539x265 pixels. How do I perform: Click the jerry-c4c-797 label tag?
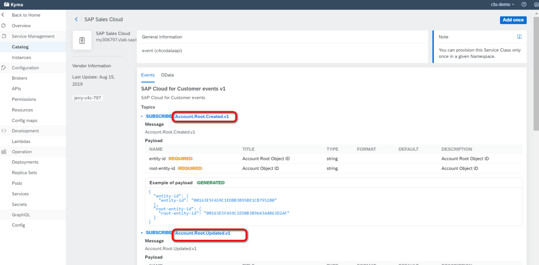[88, 98]
